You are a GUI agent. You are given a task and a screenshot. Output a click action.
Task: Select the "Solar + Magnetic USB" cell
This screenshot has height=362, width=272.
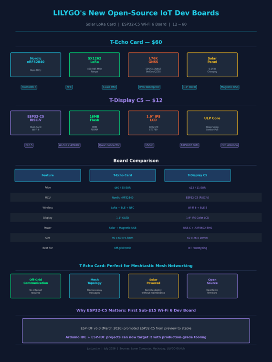click(123, 228)
